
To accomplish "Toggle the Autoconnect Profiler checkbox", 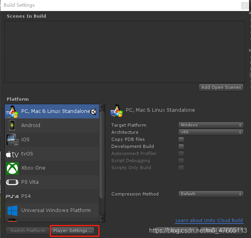I will [181, 153].
